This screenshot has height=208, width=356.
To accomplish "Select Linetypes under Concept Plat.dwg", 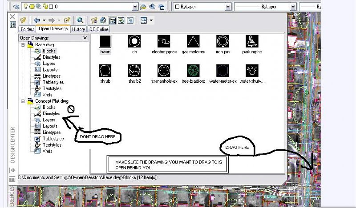I will pyautogui.click(x=52, y=132).
